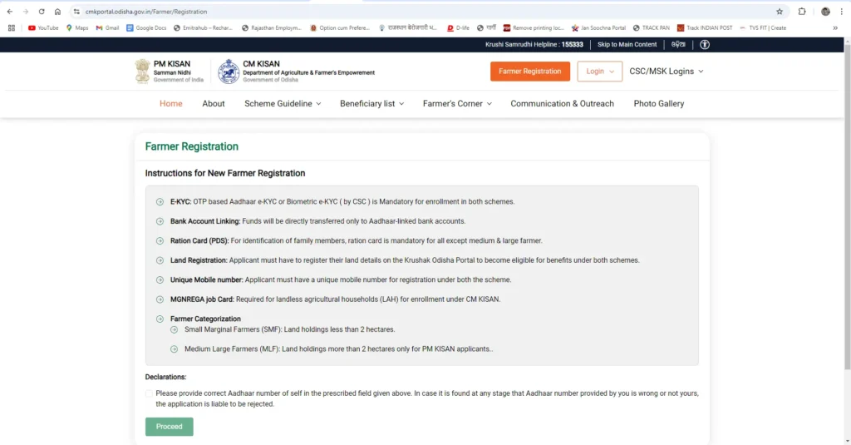
Task: Click the Farmer Categorization bullet icon
Action: (160, 319)
